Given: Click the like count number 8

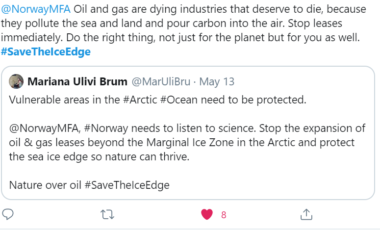Looking at the screenshot, I should (224, 214).
